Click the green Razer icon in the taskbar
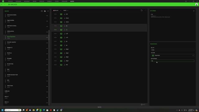Image resolution: width=199 pixels, height=112 pixels. tap(40, 110)
